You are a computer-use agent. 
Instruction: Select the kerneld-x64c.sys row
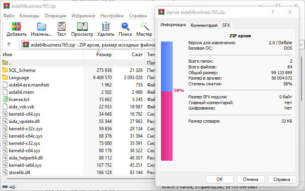coord(78,136)
